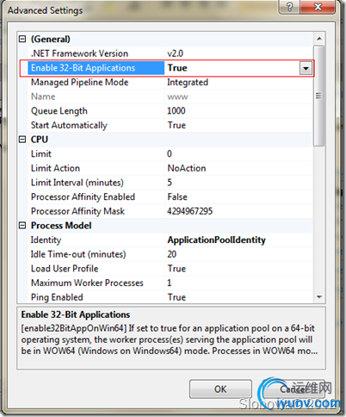Click the Cancel button
This screenshot has height=417, width=346.
[293, 389]
